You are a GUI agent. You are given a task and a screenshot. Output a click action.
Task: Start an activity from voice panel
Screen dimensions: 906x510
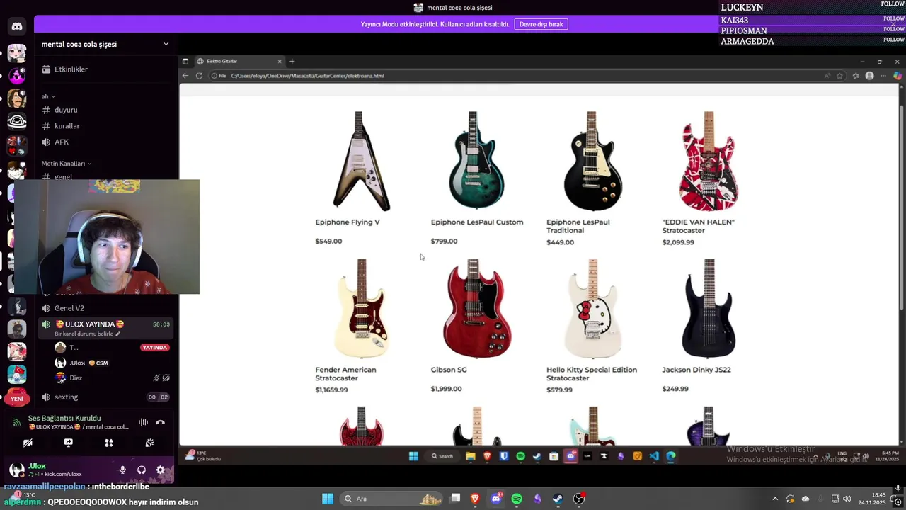tap(109, 443)
